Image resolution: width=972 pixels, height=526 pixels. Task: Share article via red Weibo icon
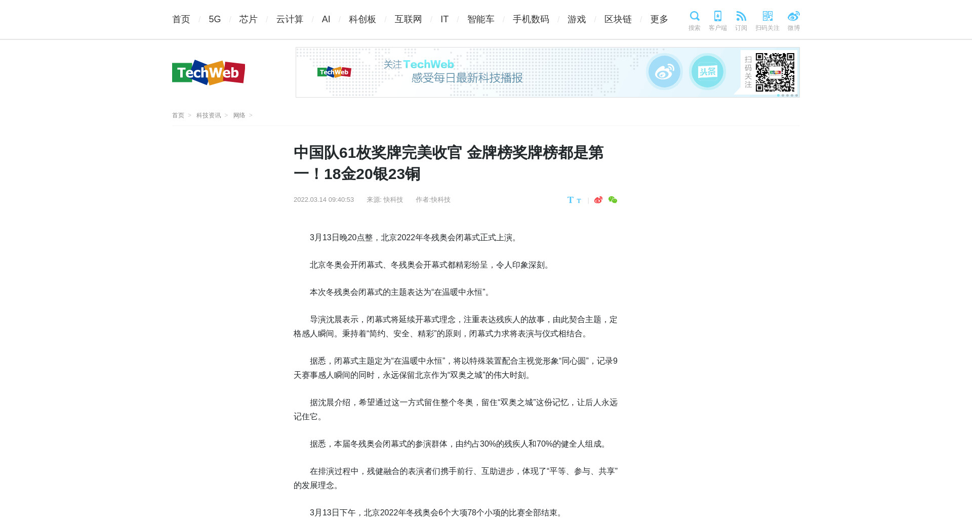[x=598, y=200]
